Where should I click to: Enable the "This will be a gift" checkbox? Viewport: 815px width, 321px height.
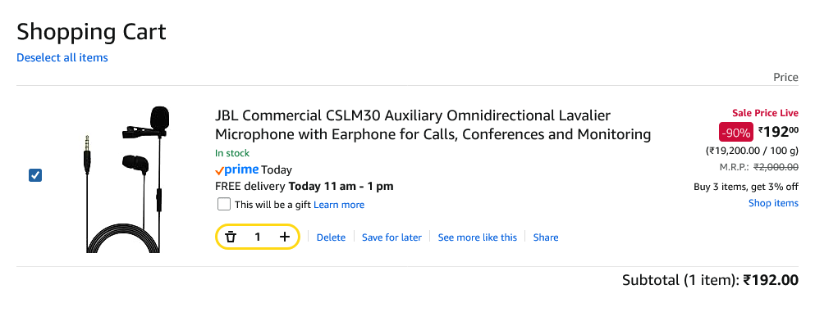click(224, 205)
